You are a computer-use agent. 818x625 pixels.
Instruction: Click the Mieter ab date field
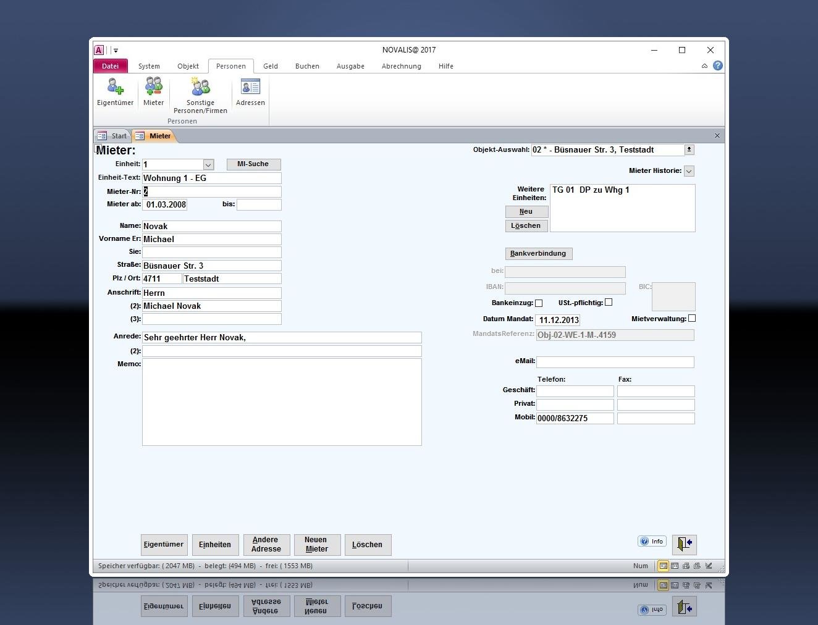click(x=164, y=205)
